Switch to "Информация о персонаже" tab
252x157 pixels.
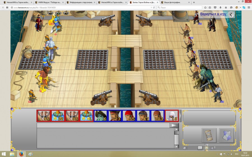81,3
